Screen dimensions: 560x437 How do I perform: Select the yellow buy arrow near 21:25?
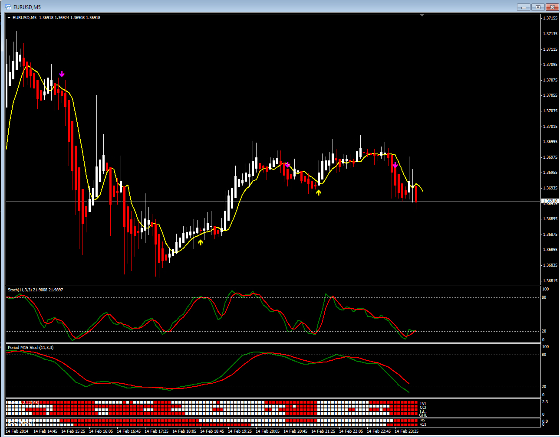(x=319, y=192)
